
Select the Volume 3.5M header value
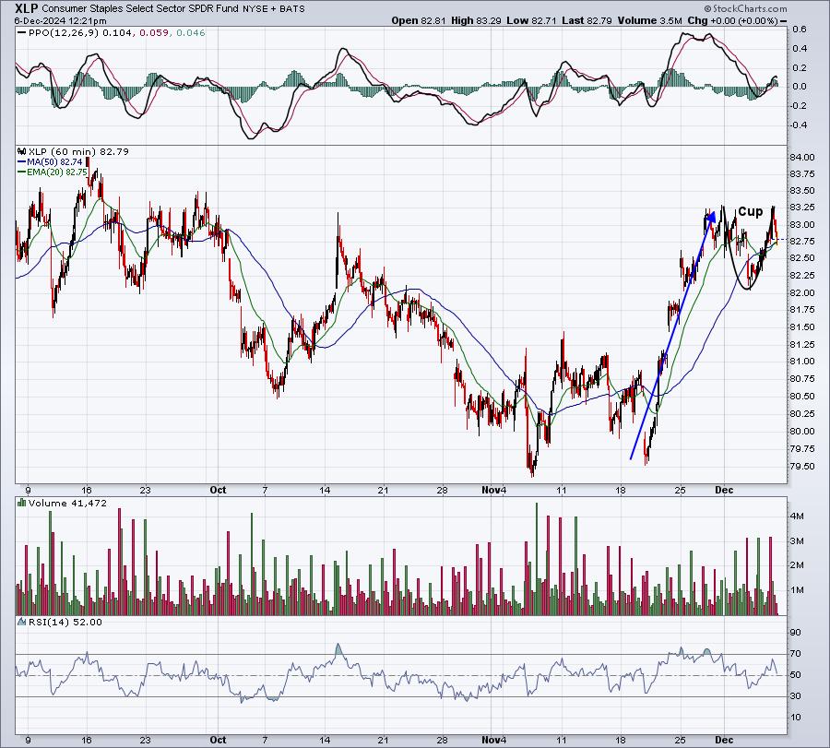point(649,20)
